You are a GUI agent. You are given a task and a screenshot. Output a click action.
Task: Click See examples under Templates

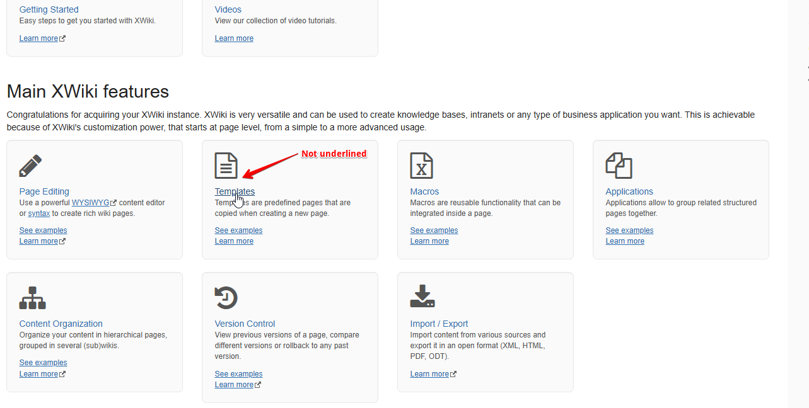[238, 230]
